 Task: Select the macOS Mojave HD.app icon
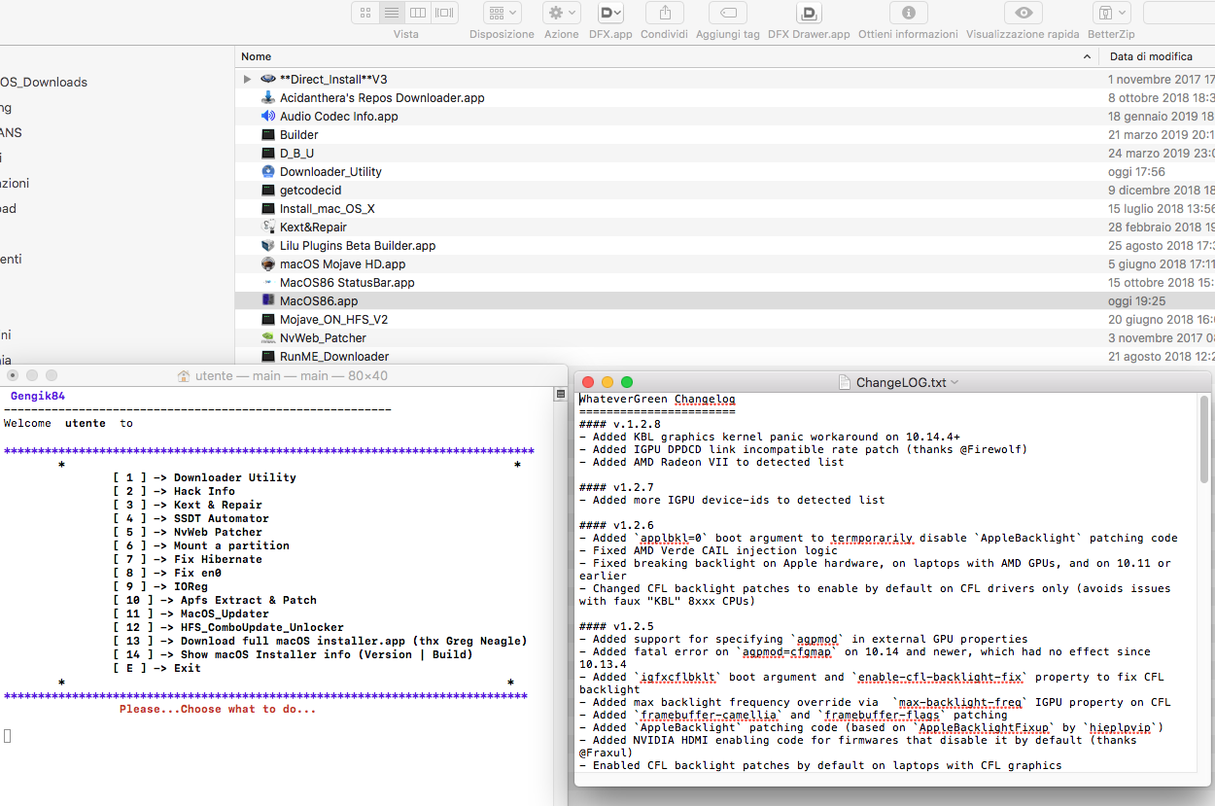coord(268,263)
